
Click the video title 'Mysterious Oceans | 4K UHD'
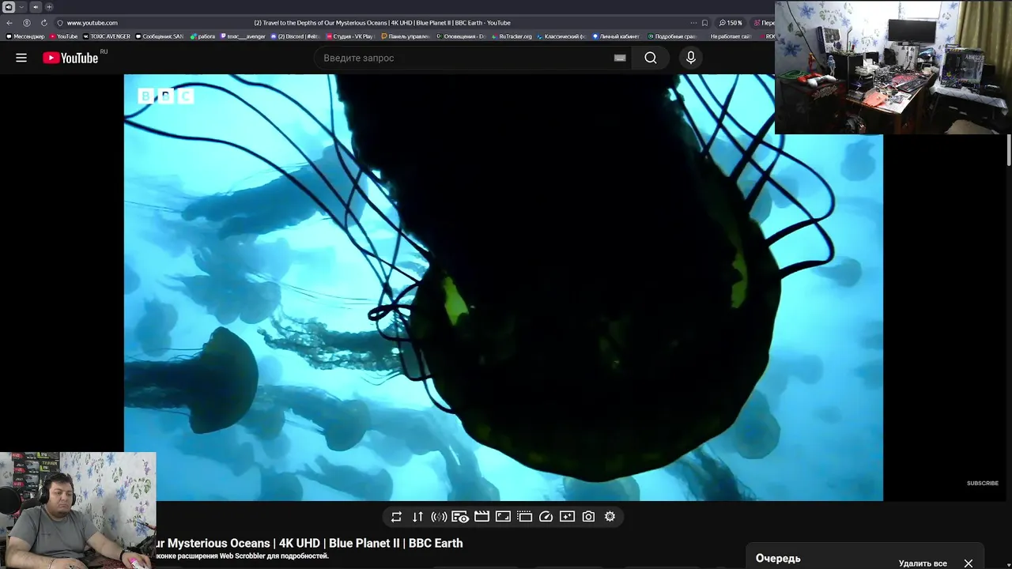coord(244,543)
